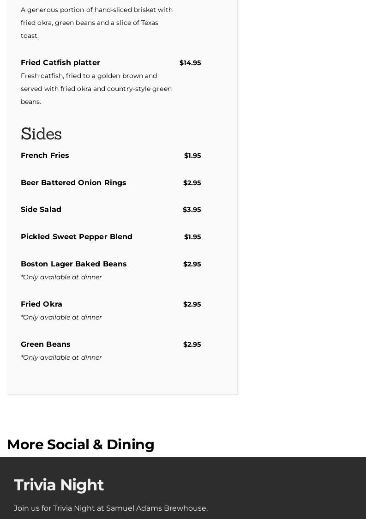The width and height of the screenshot is (366, 519).
Task: Select the Fried Catfish platter item
Action: tap(60, 62)
